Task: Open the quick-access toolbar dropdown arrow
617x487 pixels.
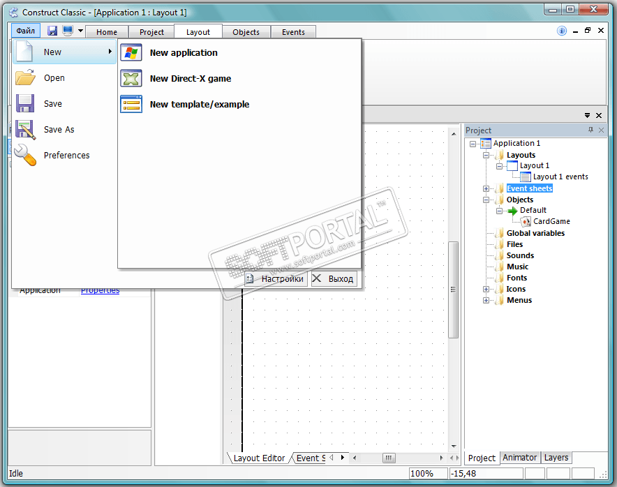Action: pyautogui.click(x=80, y=31)
